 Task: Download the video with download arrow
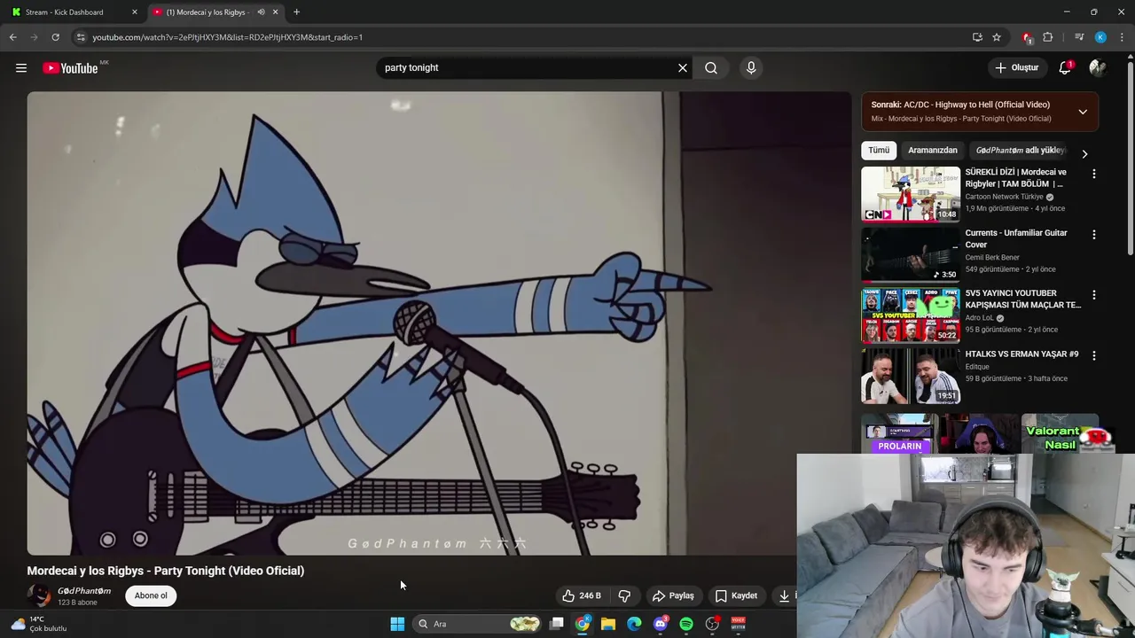pyautogui.click(x=784, y=595)
